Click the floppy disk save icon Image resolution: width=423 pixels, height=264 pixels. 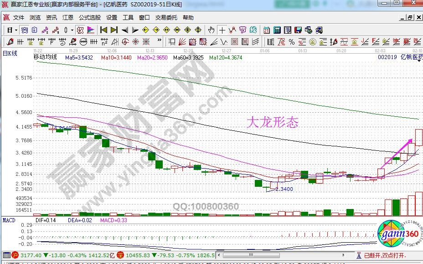[298, 30]
